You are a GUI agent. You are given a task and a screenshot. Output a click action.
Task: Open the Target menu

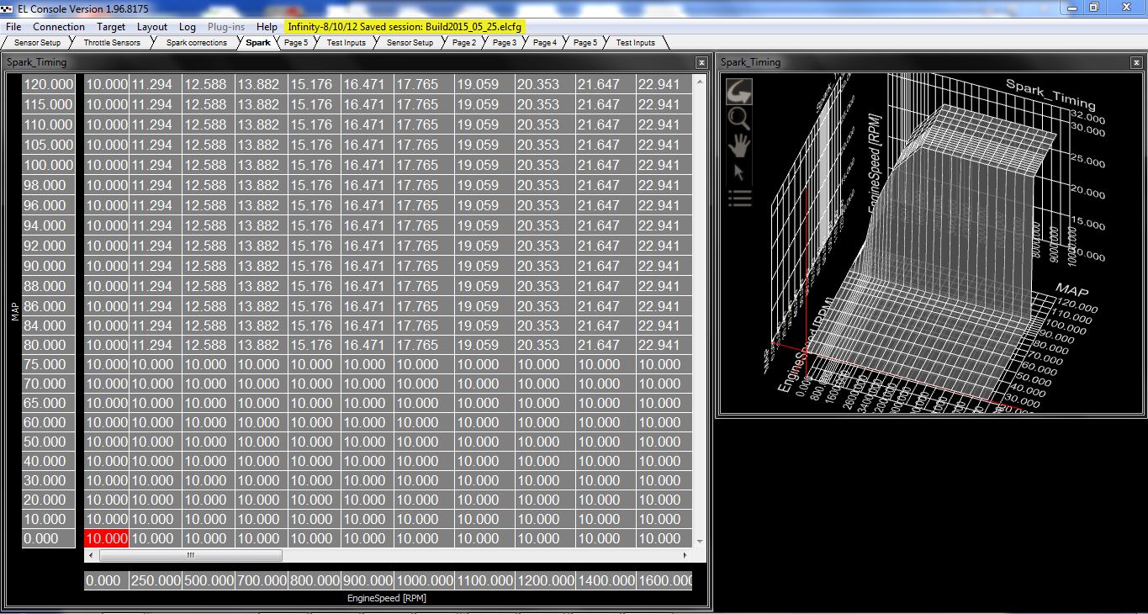[111, 27]
